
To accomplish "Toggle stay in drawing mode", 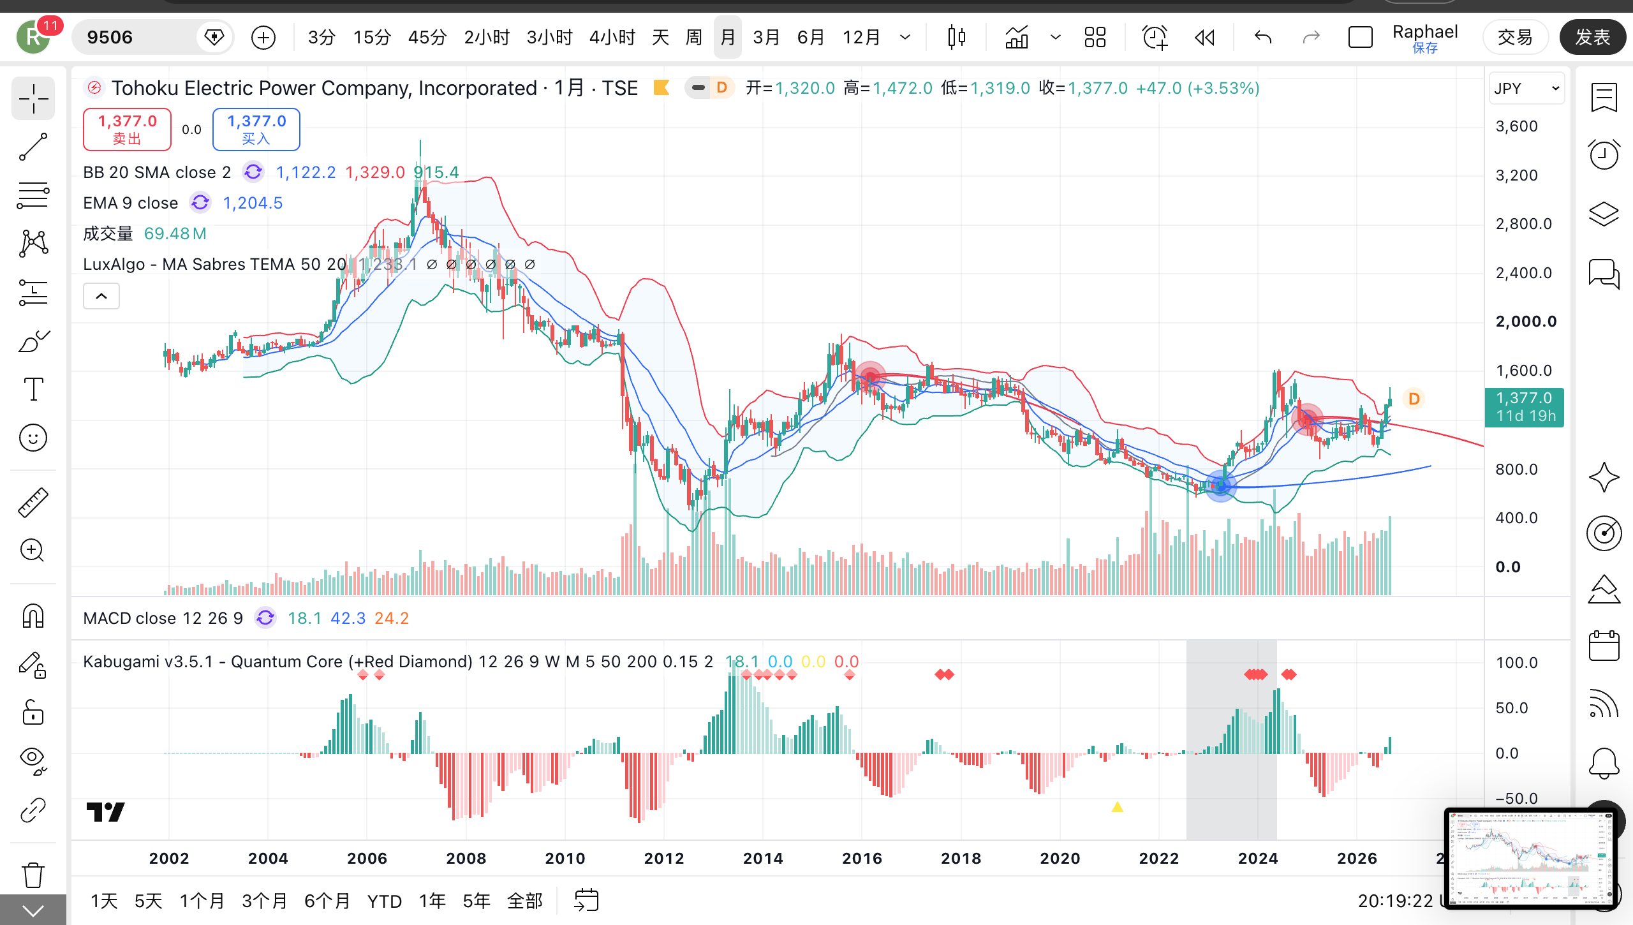I will pos(33,665).
